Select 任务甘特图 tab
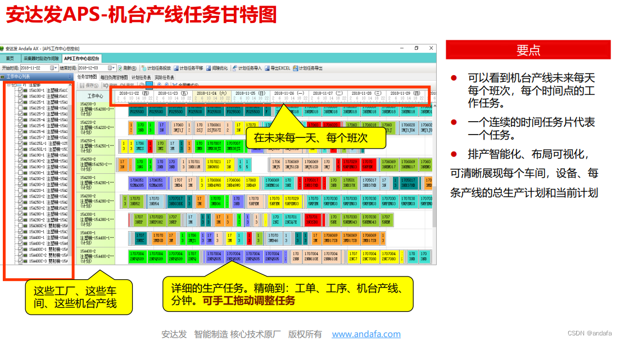Image resolution: width=620 pixels, height=341 pixels. click(x=87, y=77)
